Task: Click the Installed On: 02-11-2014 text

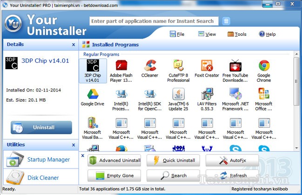Action: [34, 90]
